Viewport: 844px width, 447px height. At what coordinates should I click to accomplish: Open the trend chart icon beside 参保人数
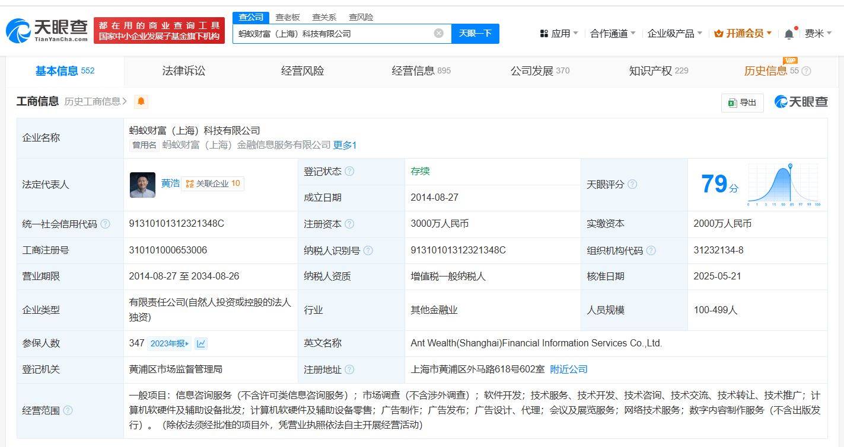(201, 343)
